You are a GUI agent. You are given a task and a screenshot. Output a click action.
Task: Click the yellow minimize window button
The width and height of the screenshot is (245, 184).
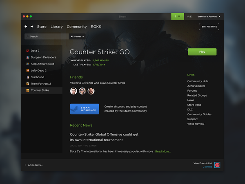(x=27, y=16)
